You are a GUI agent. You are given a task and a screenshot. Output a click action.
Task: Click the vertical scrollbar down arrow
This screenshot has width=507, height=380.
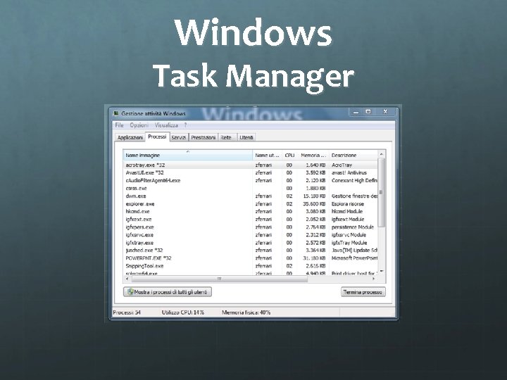pos(381,271)
